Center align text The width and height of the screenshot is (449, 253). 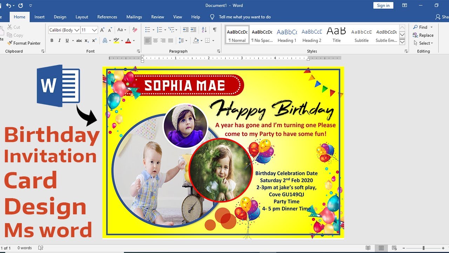(x=155, y=40)
